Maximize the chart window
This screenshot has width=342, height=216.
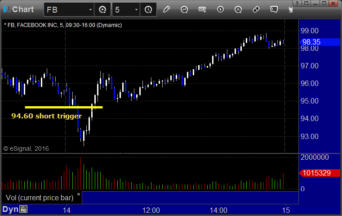coord(324,3)
